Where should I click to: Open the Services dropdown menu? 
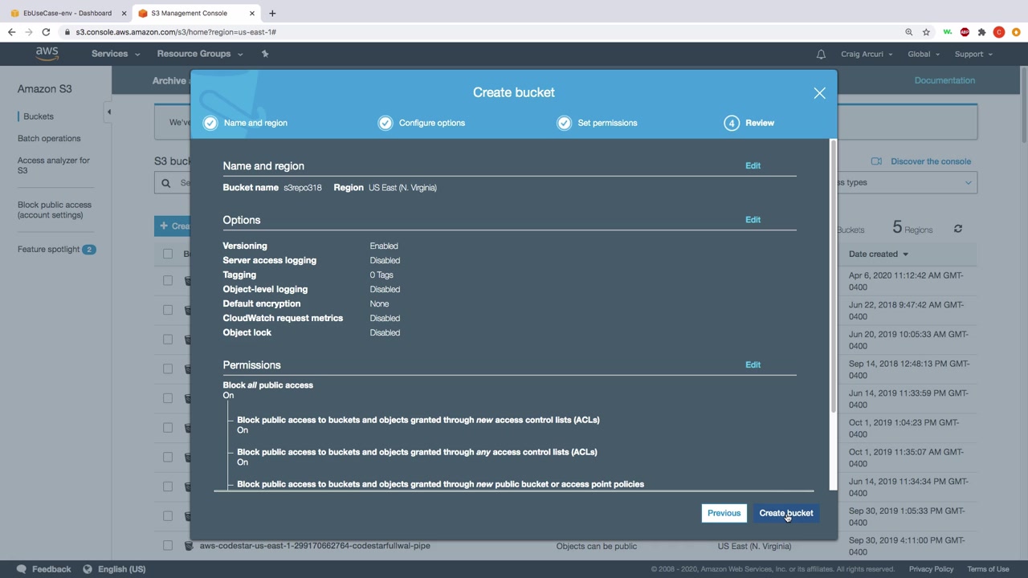click(116, 54)
